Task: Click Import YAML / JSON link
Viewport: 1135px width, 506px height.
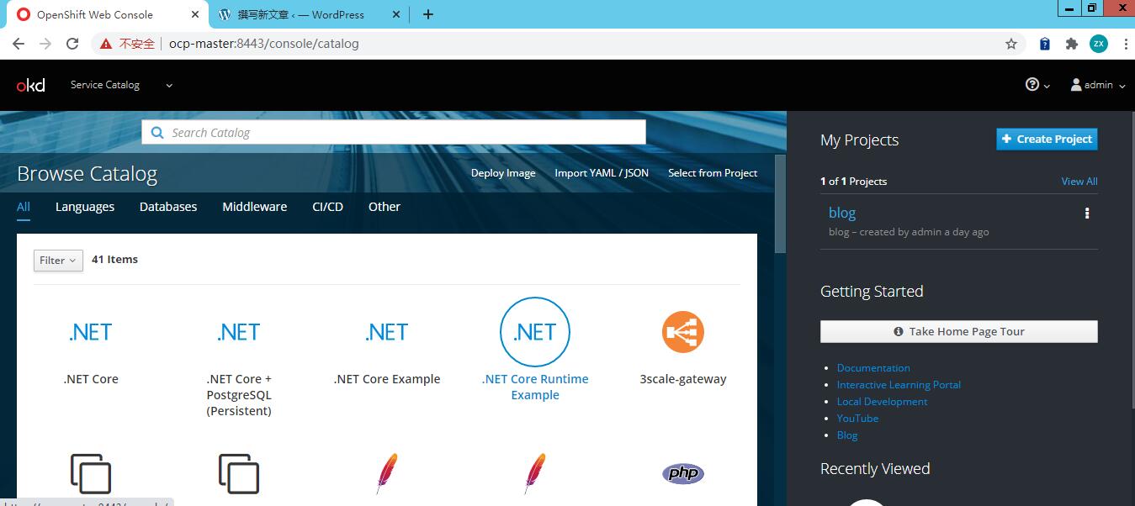Action: (x=602, y=173)
